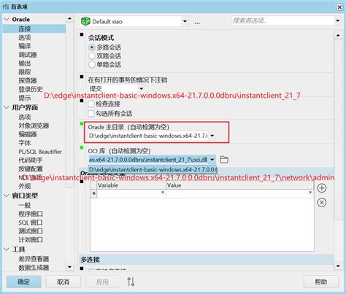Click the three-dots button next to Default xiao
The height and width of the screenshot is (294, 346).
pos(197,23)
